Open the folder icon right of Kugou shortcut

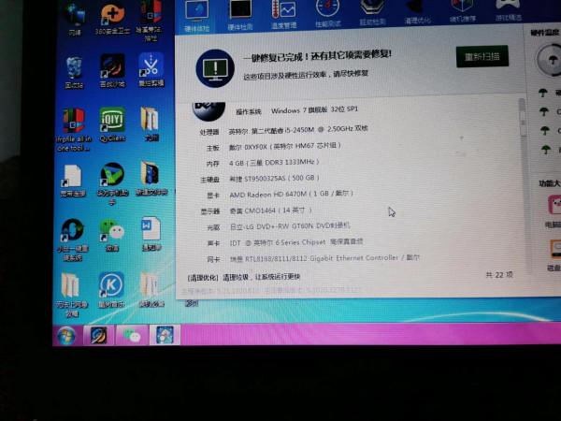pyautogui.click(x=151, y=289)
